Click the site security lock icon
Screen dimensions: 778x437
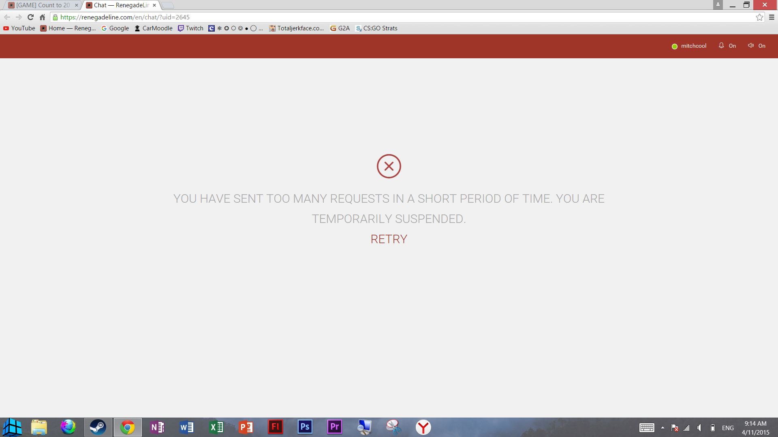pyautogui.click(x=56, y=17)
